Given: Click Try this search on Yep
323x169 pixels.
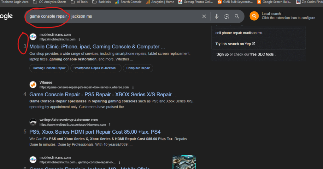Looking at the screenshot, I should coord(235,44).
